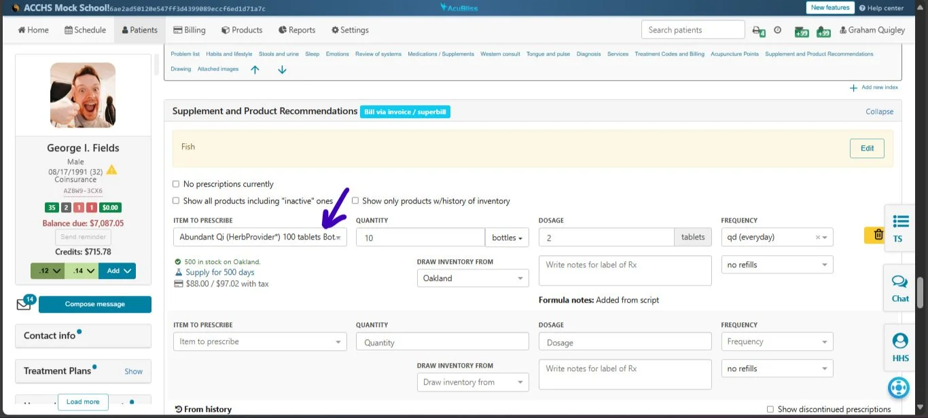Check 'Show all products including inactive ones'
This screenshot has height=418, width=928.
point(176,201)
